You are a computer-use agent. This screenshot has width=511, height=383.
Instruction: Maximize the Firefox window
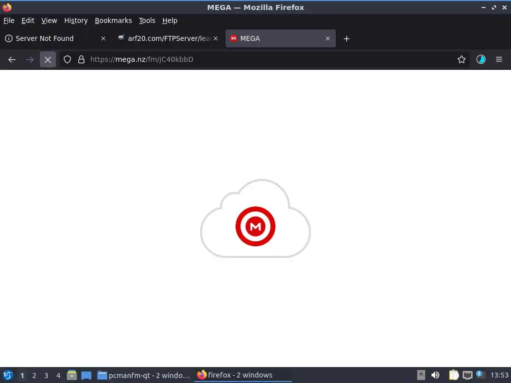pyautogui.click(x=494, y=7)
